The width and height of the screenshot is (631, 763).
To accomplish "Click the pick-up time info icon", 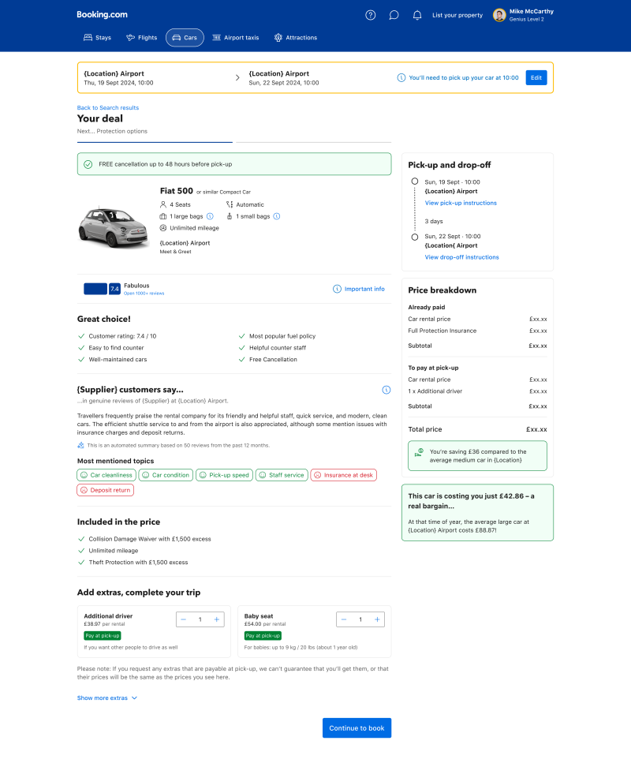I will pyautogui.click(x=401, y=78).
